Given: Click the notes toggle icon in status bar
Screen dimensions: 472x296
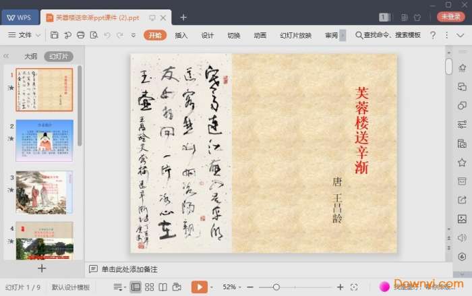Looking at the screenshot, I should [x=119, y=287].
